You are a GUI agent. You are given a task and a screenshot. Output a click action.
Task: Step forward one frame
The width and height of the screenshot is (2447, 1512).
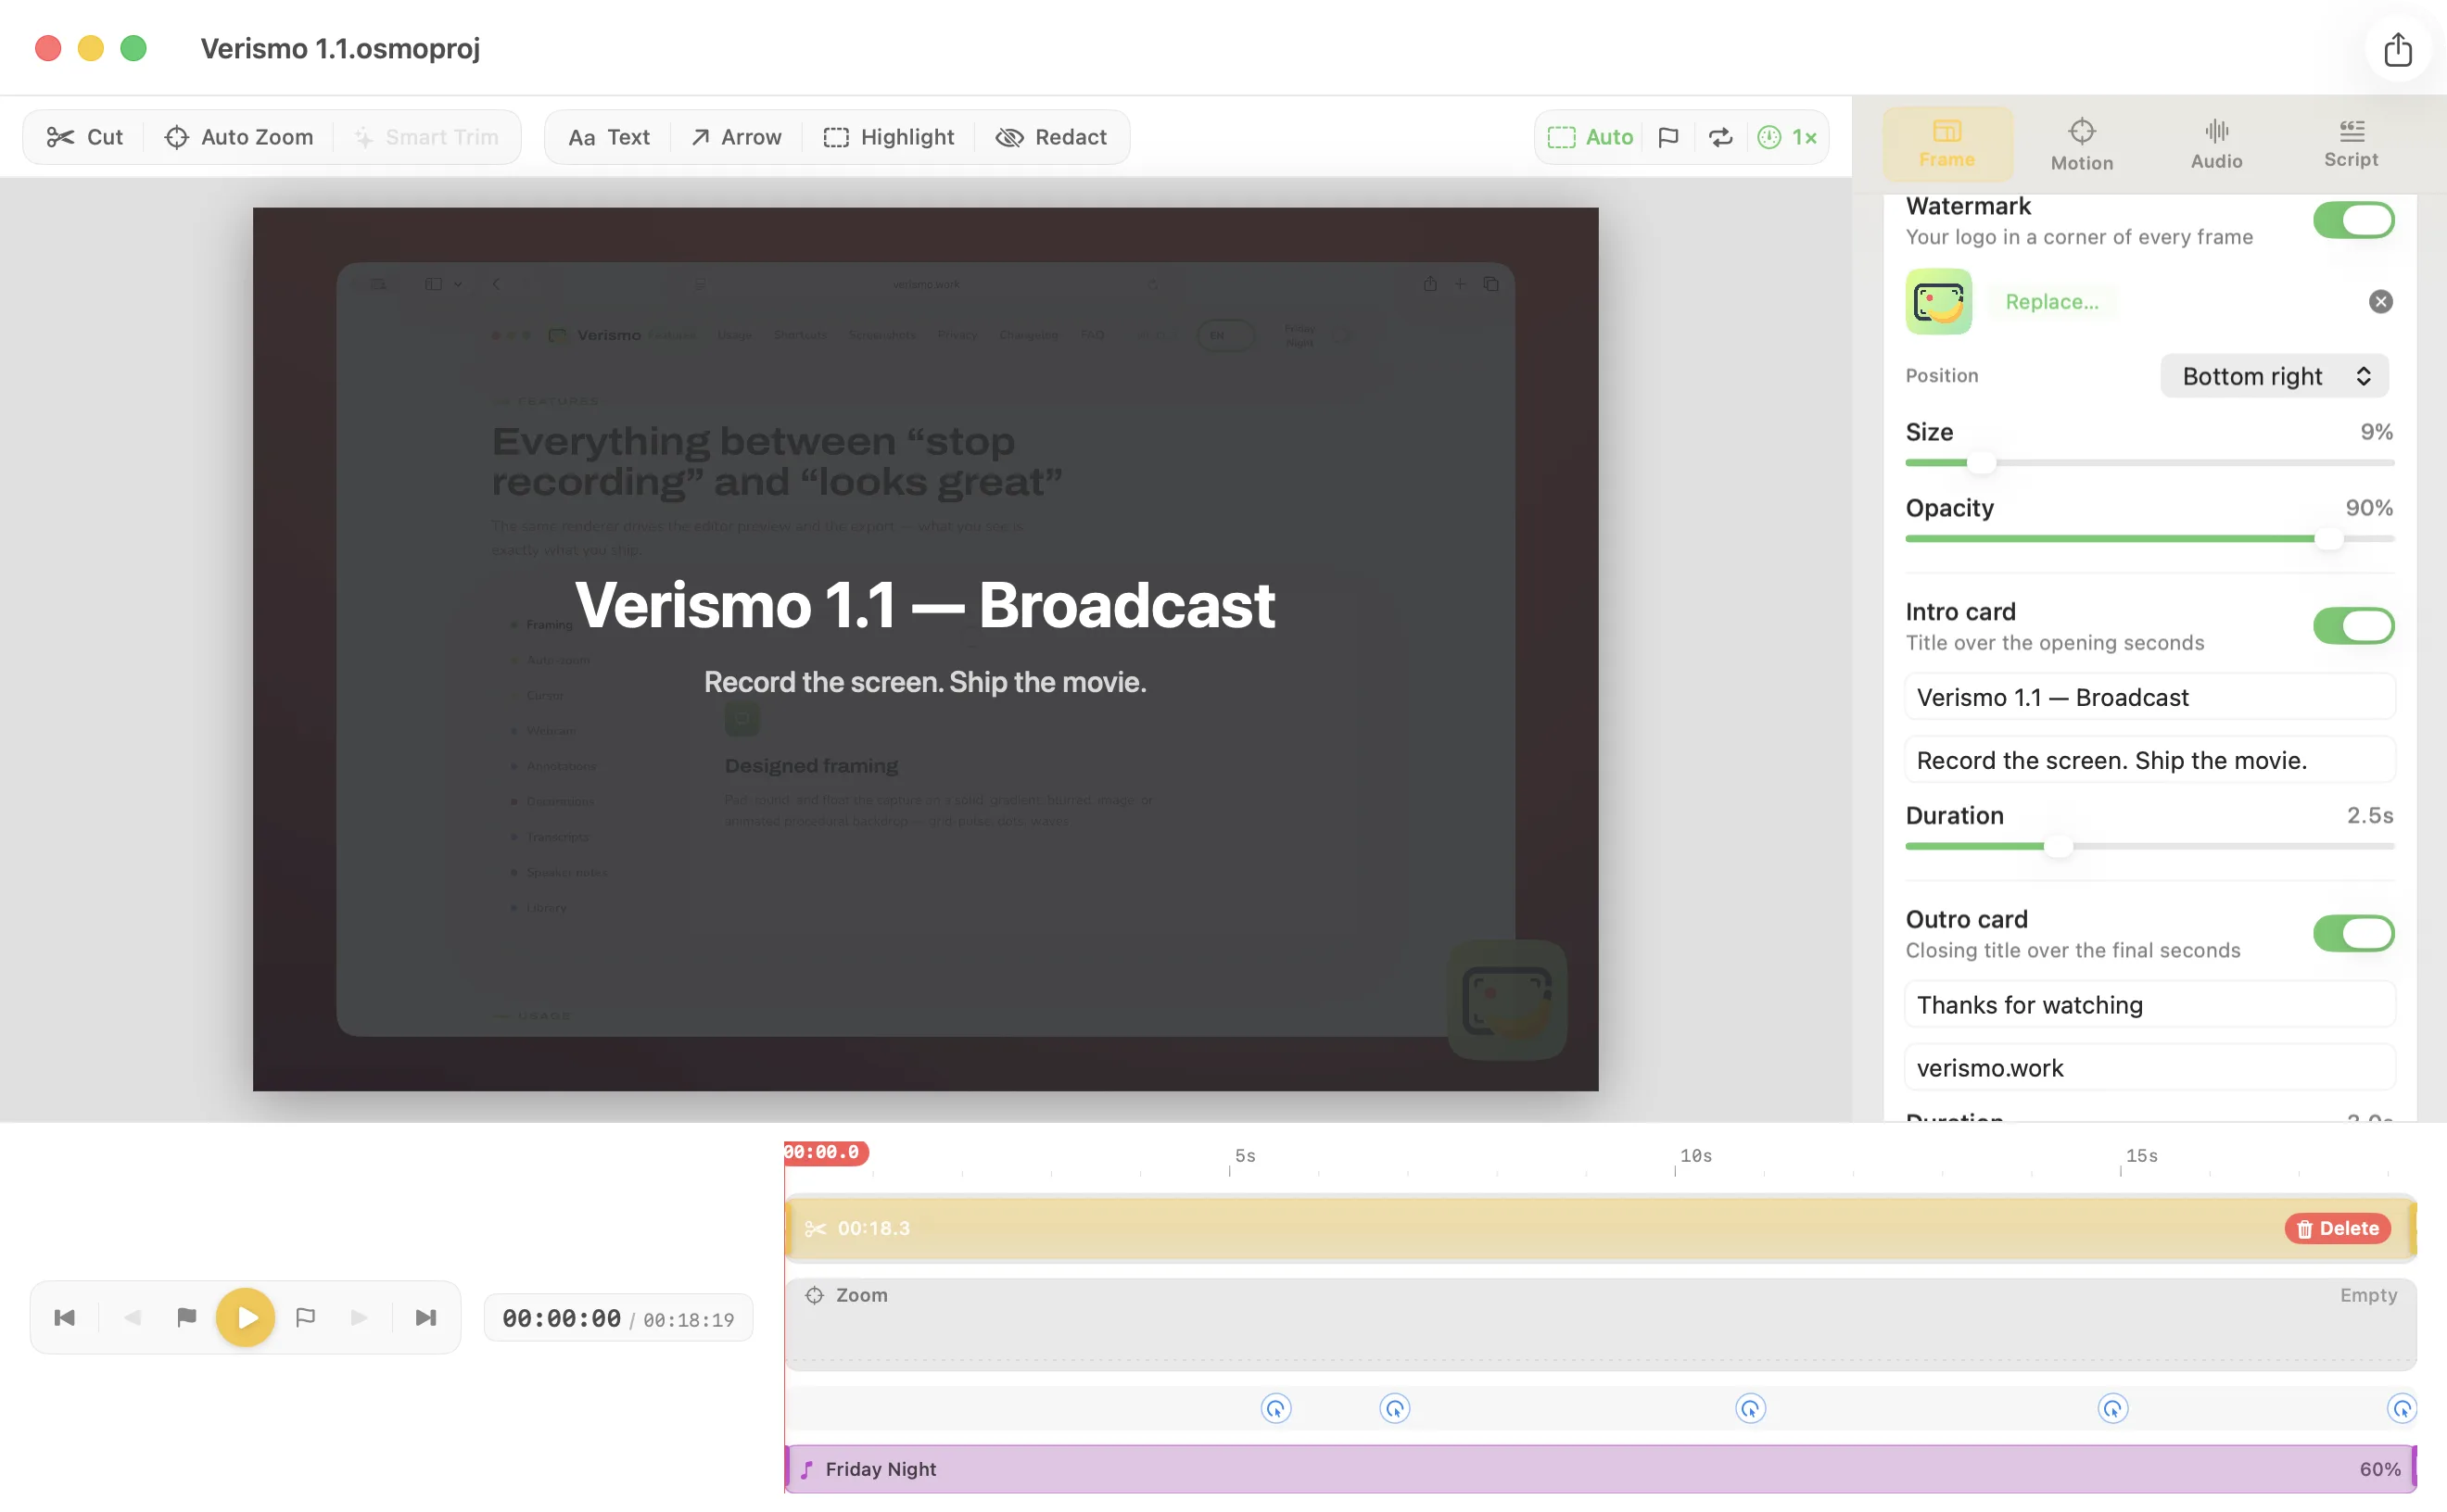[x=359, y=1317]
